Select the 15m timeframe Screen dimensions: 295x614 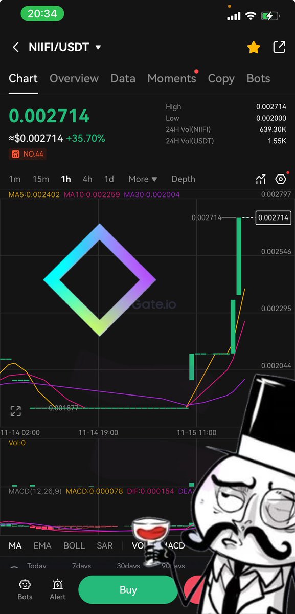click(x=41, y=179)
